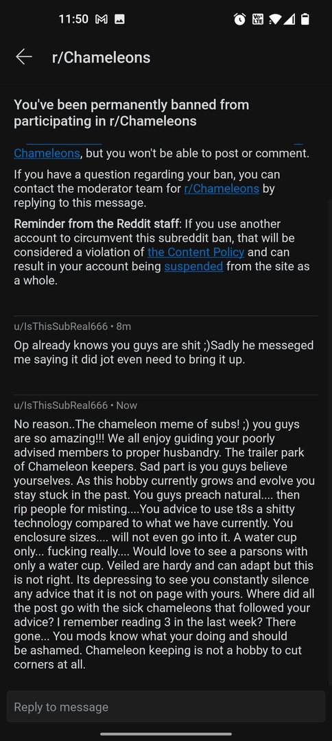Open the partially hidden Chameleons link
The height and width of the screenshot is (741, 332).
pyautogui.click(x=47, y=154)
